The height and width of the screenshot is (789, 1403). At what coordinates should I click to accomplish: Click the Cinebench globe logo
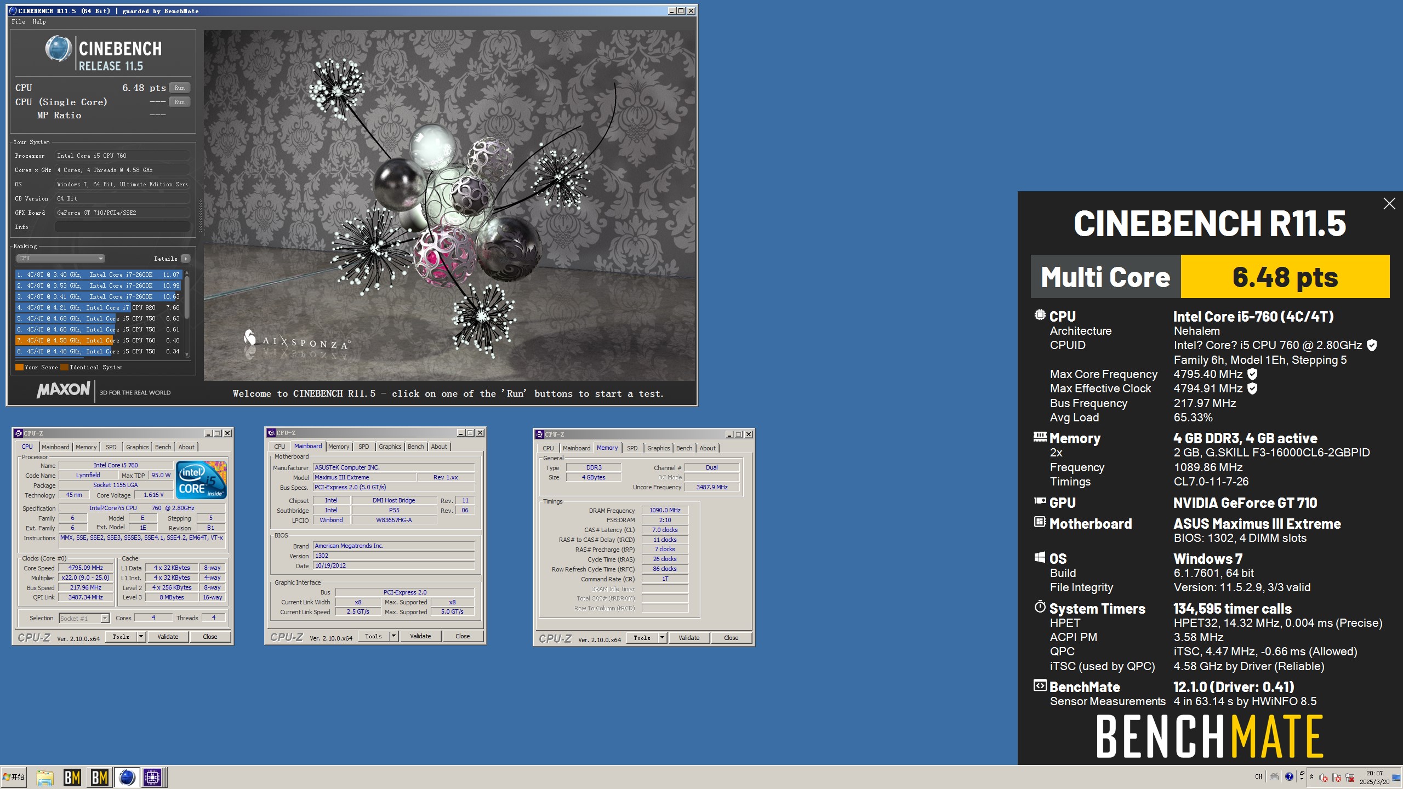[58, 49]
